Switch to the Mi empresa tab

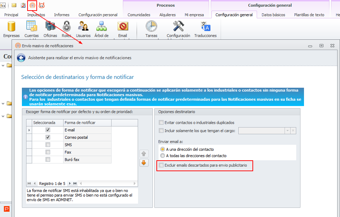point(194,15)
